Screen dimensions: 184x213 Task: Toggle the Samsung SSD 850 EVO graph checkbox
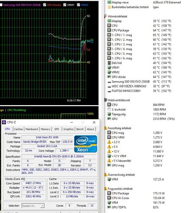[1, 5]
